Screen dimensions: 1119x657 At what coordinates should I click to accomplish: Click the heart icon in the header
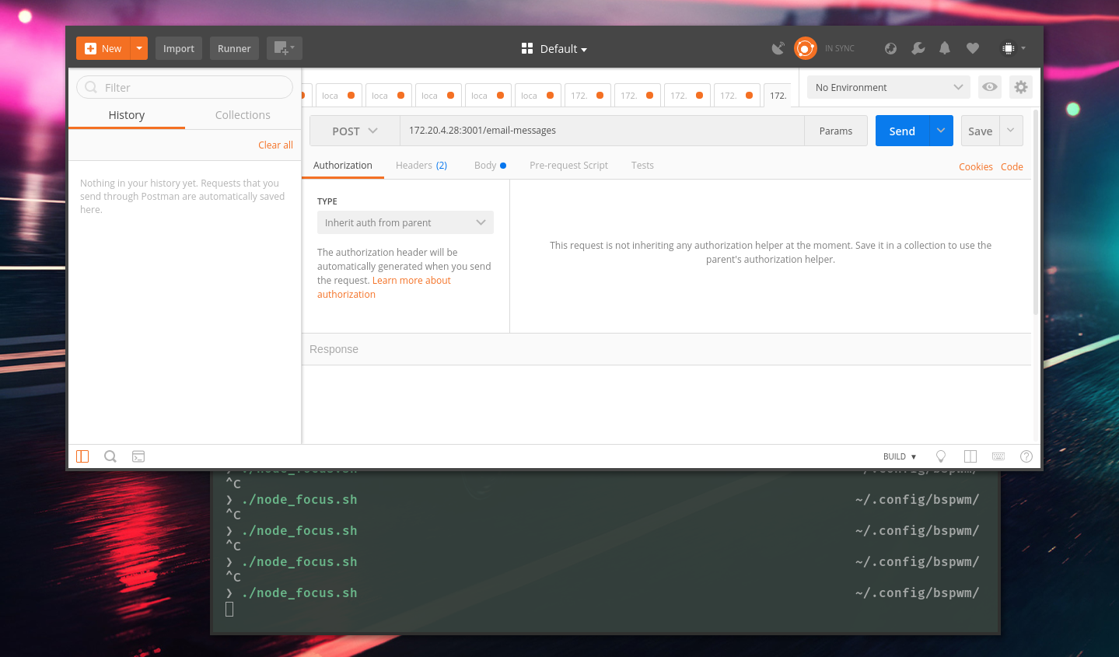coord(972,48)
